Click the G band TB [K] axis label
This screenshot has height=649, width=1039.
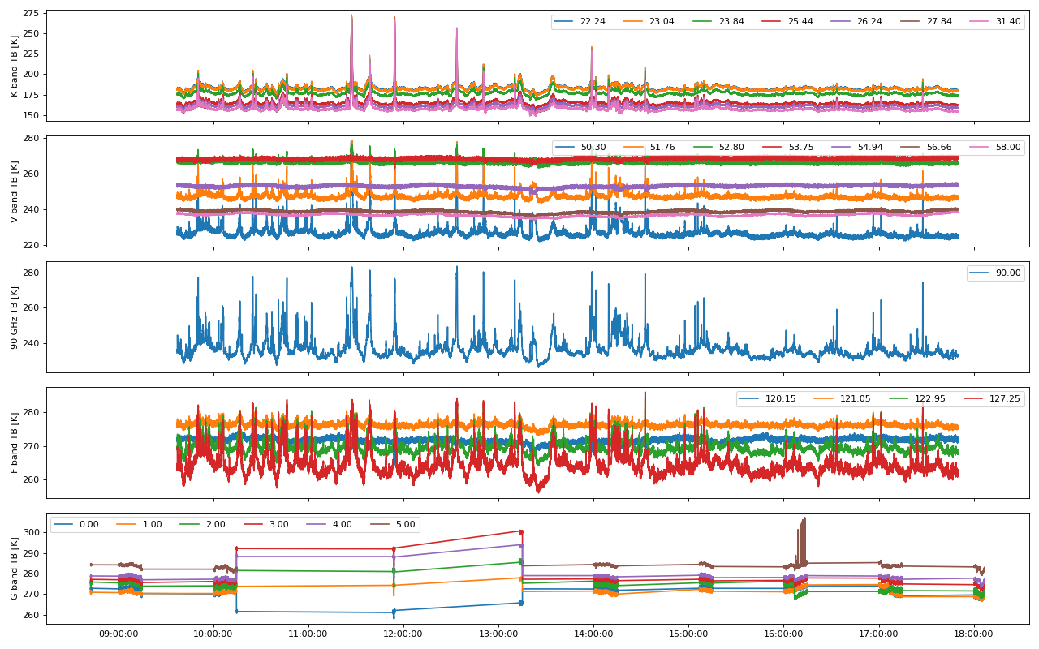coord(15,568)
